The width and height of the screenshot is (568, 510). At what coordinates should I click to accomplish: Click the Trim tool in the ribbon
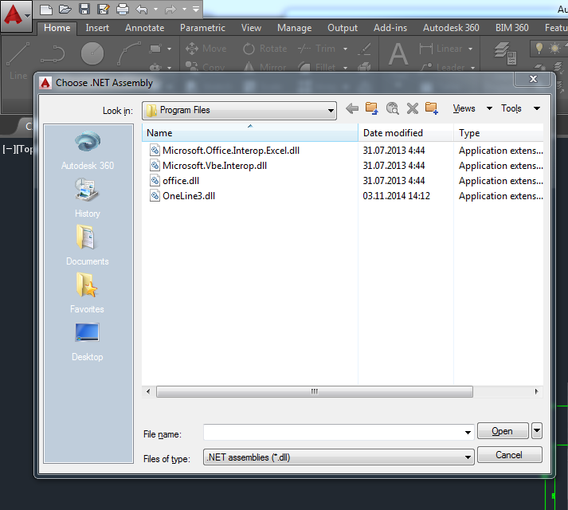click(316, 49)
